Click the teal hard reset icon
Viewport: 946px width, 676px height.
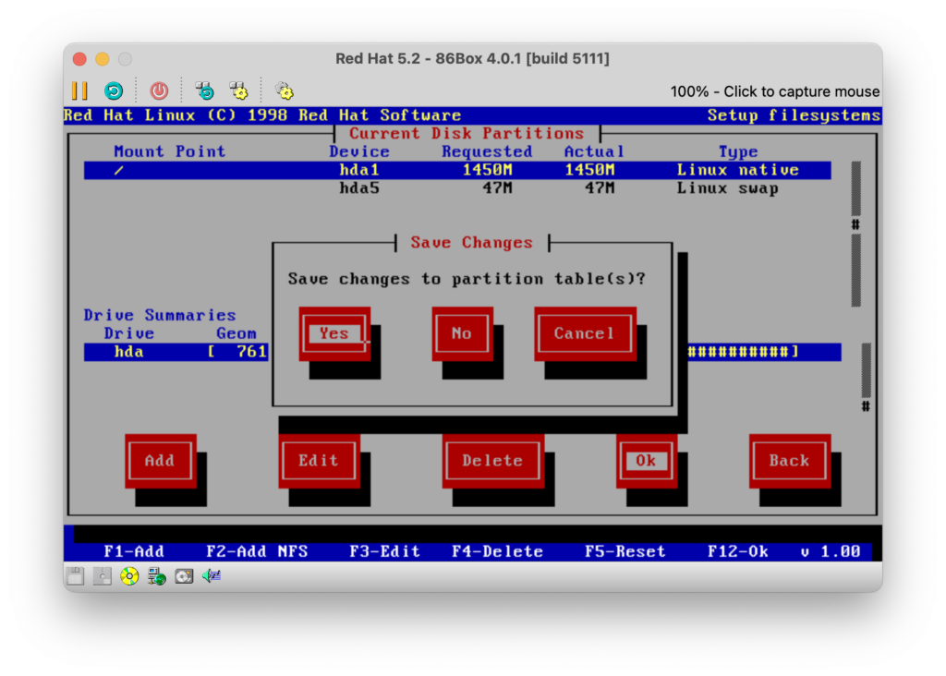coord(114,91)
